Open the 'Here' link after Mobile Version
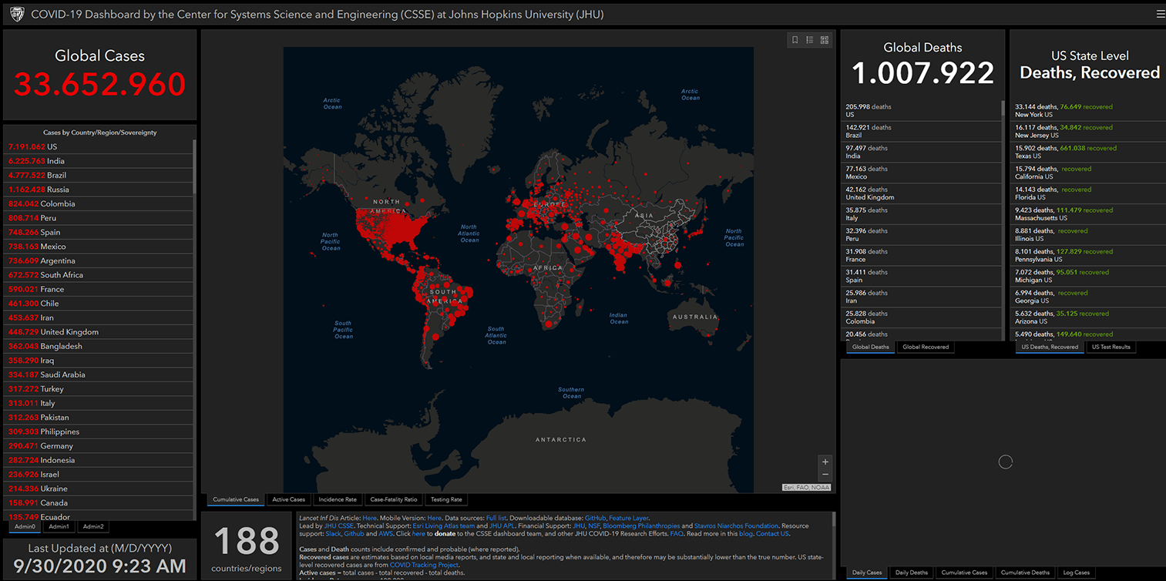Viewport: 1166px width, 581px height. 435,518
